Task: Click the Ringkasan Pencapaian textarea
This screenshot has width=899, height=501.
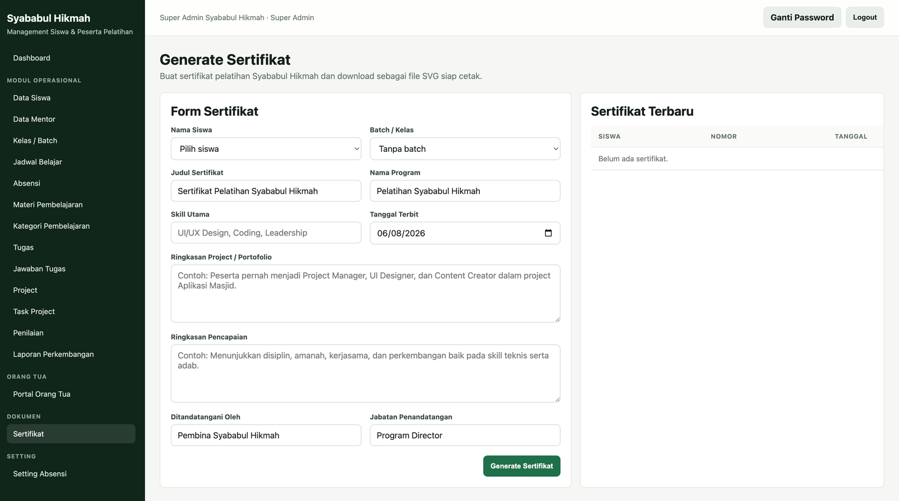Action: click(365, 373)
